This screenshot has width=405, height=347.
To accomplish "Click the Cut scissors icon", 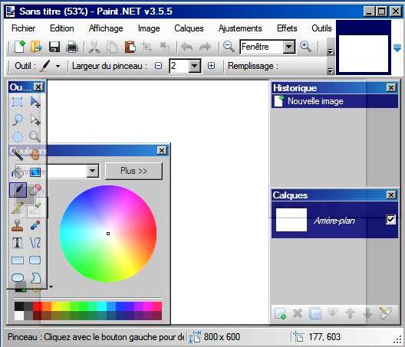I will tap(94, 47).
